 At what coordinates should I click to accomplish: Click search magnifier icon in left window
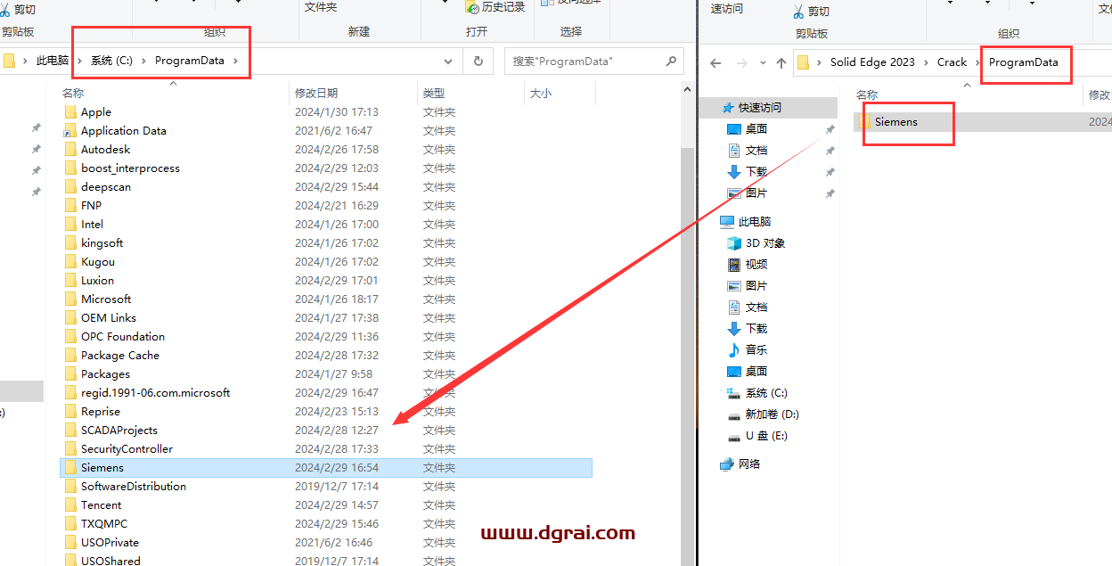click(x=672, y=62)
